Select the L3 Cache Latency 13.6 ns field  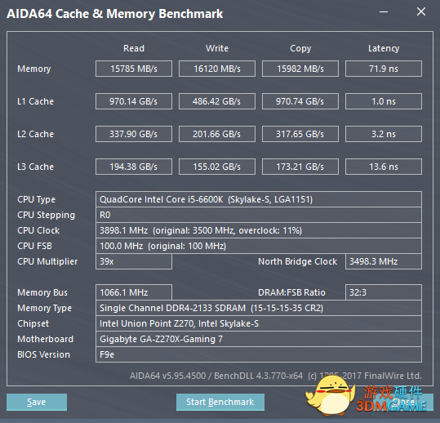(384, 167)
